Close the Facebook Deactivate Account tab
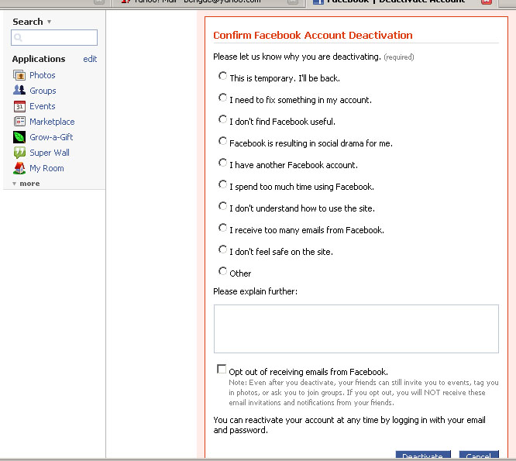516x461 pixels. [x=486, y=2]
